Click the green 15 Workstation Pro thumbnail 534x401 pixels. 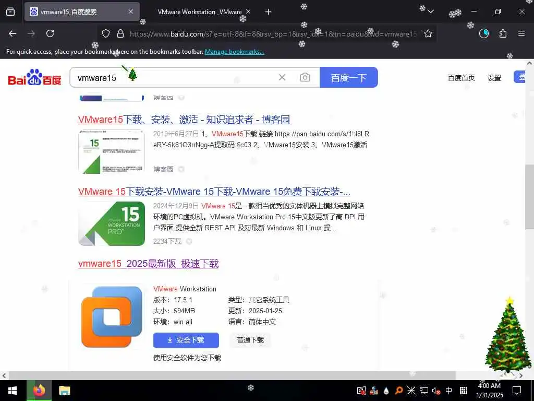tap(112, 223)
